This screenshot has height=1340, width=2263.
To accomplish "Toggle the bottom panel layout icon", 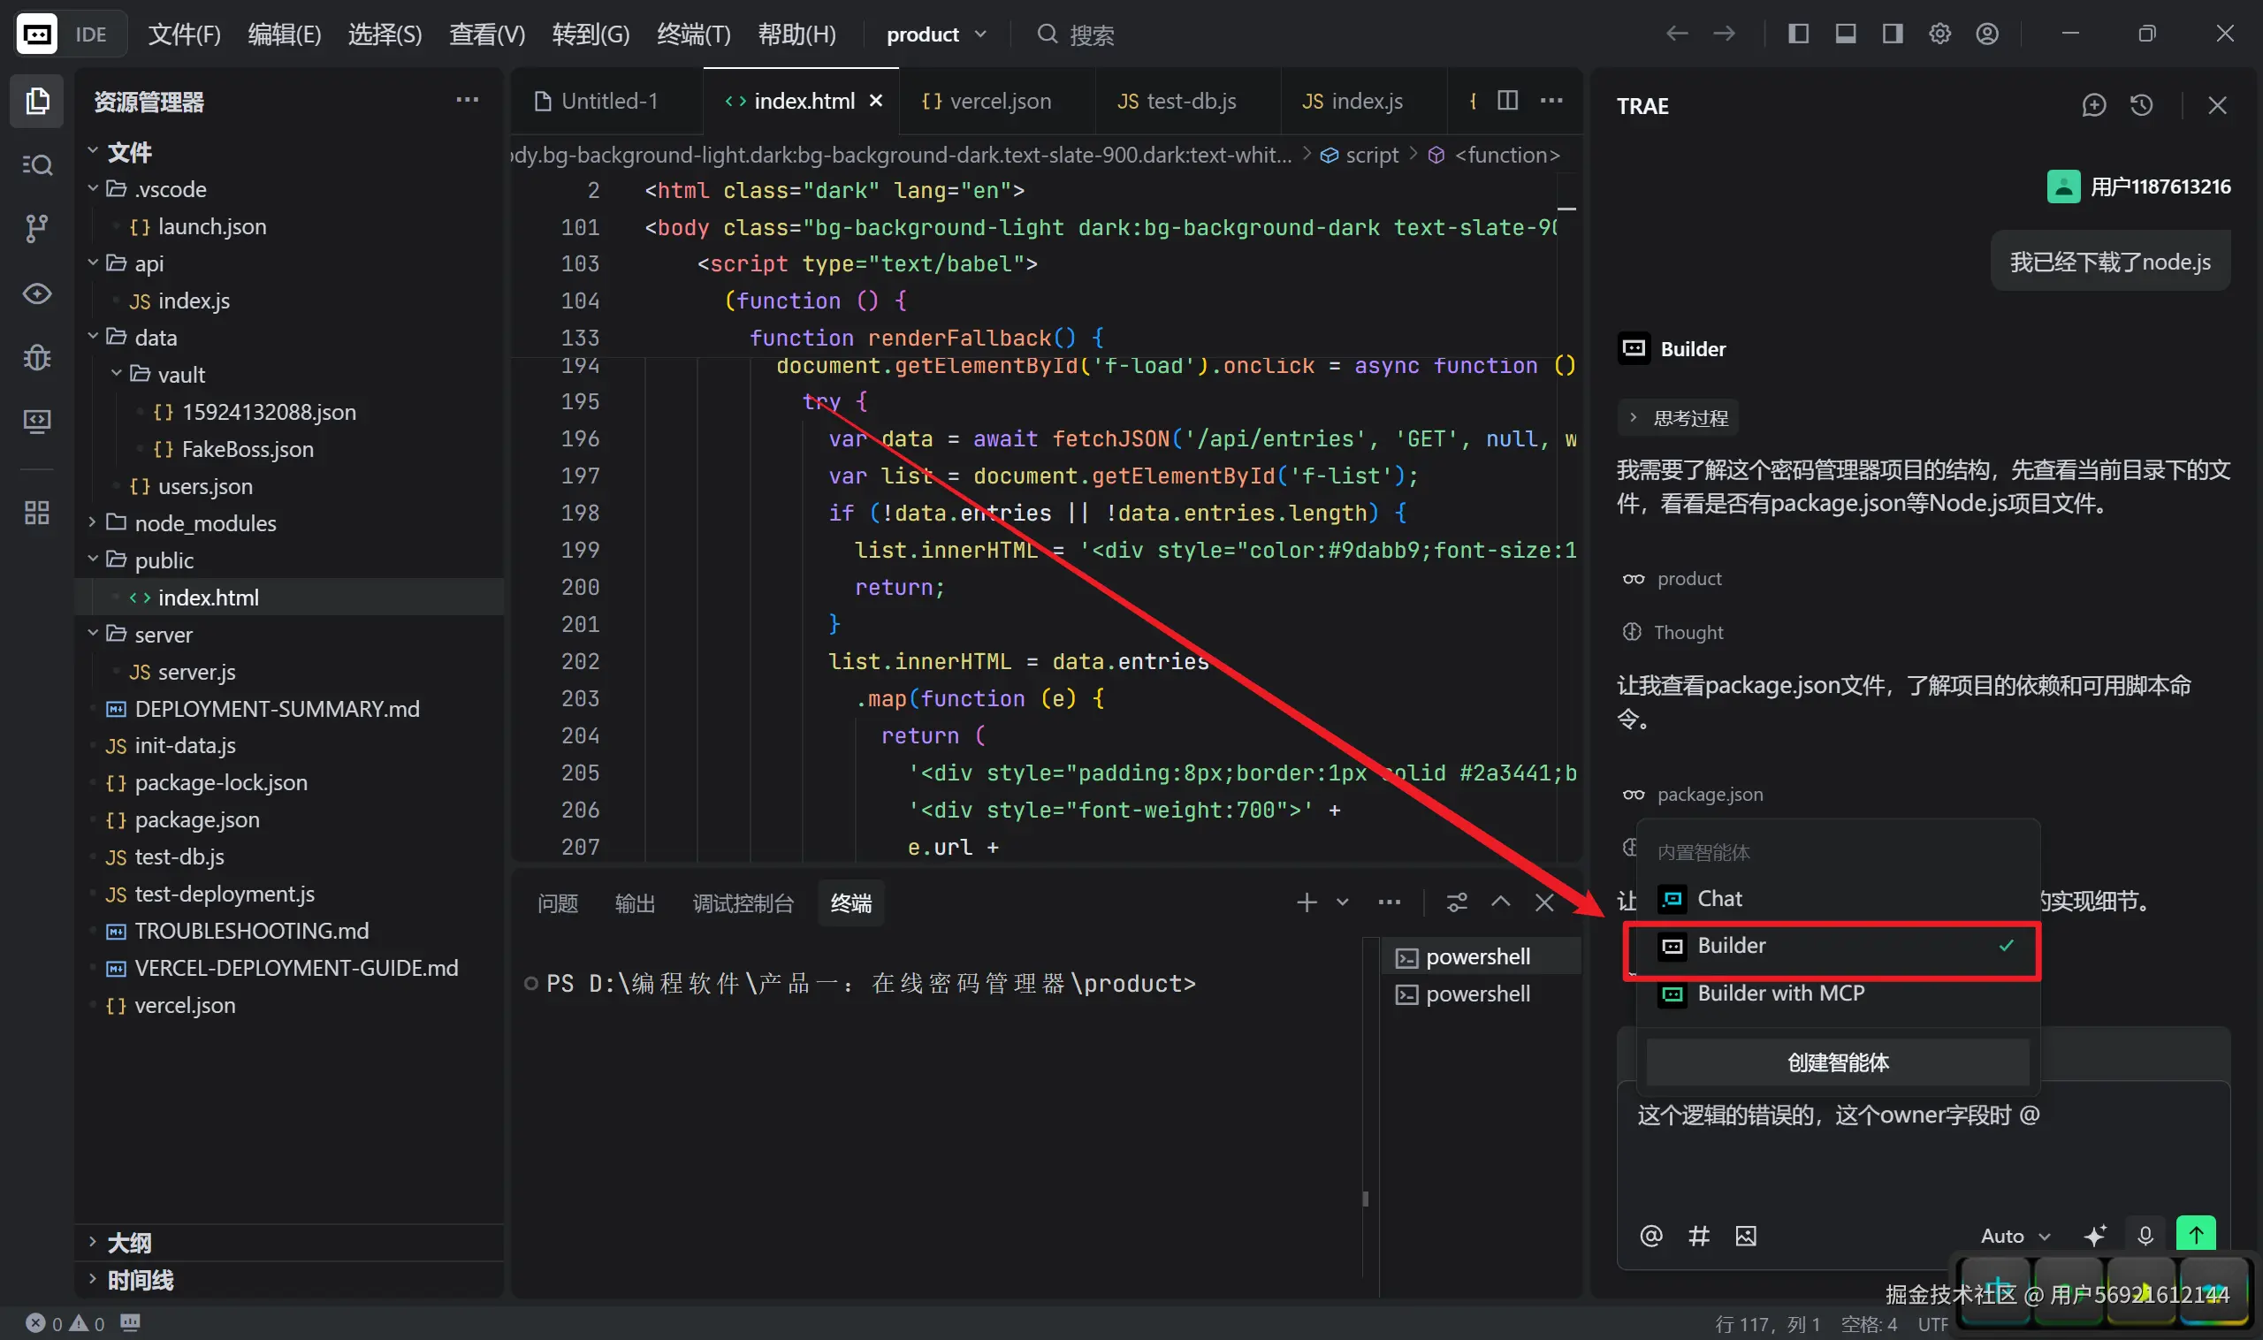I will [x=1845, y=34].
